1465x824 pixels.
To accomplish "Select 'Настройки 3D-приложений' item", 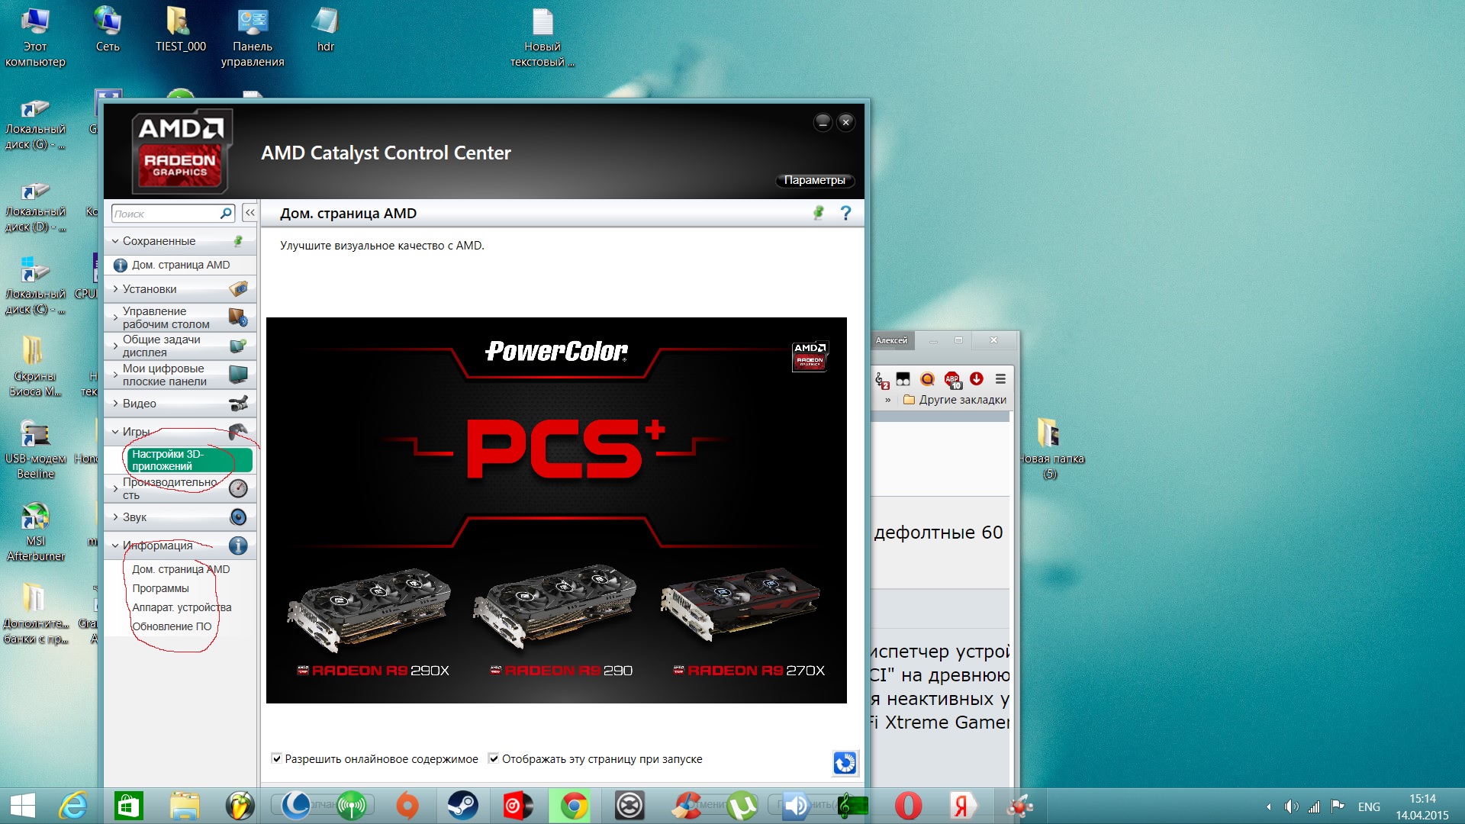I will [x=188, y=460].
